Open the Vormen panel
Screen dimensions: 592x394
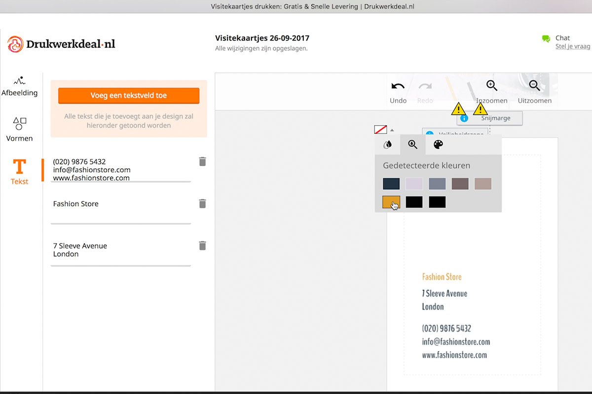coord(19,130)
